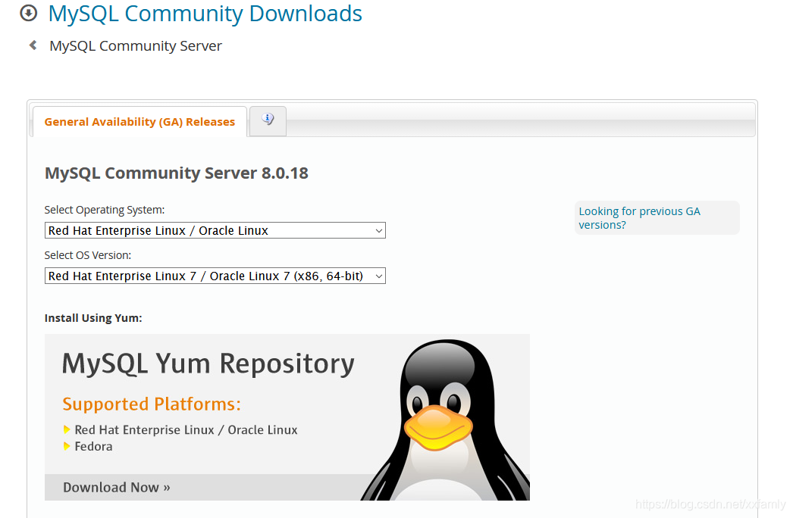Viewport: 793px width, 518px height.
Task: Click Looking for previous GA versions link
Action: pyautogui.click(x=639, y=218)
